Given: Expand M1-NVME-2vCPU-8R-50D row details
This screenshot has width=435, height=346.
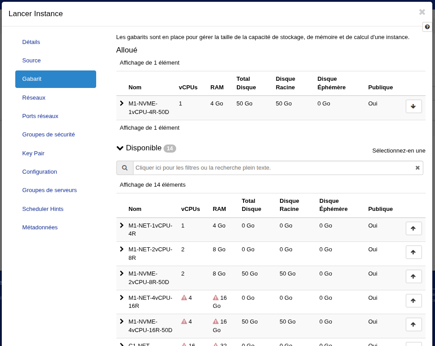Looking at the screenshot, I should coord(122,273).
